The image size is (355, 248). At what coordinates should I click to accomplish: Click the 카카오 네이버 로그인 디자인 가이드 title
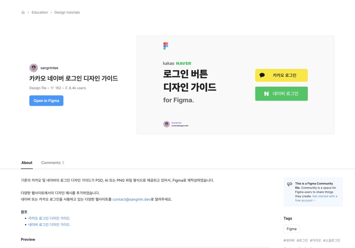click(x=74, y=78)
